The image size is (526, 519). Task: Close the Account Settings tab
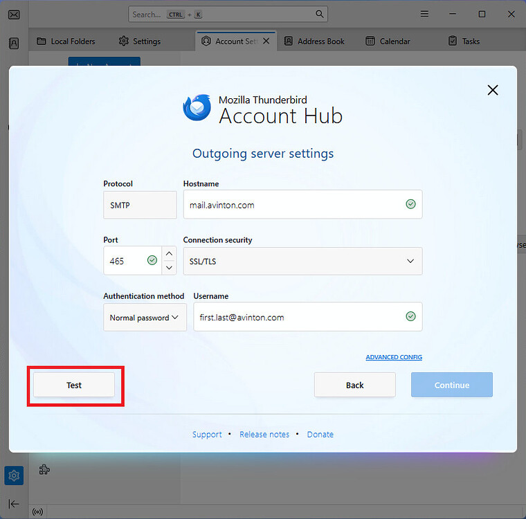(x=266, y=41)
